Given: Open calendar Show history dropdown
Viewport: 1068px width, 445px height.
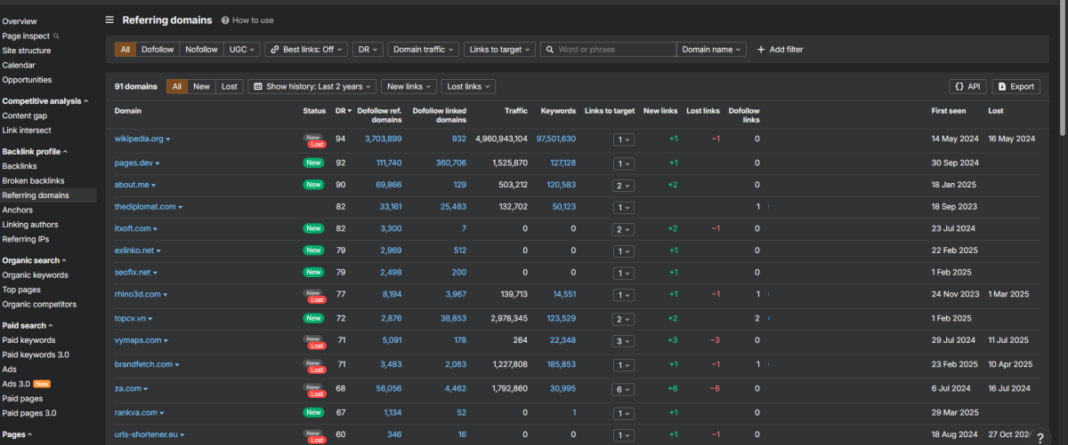Looking at the screenshot, I should tap(308, 86).
